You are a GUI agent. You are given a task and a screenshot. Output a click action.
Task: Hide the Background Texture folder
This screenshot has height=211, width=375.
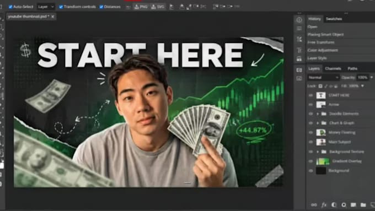310,152
